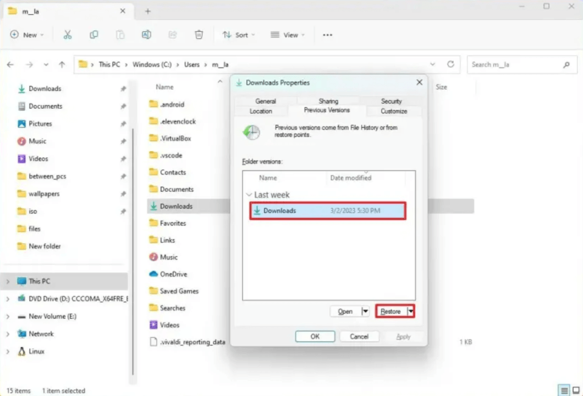Expand the Restore button's dropdown arrow
Image resolution: width=583 pixels, height=396 pixels.
[410, 311]
